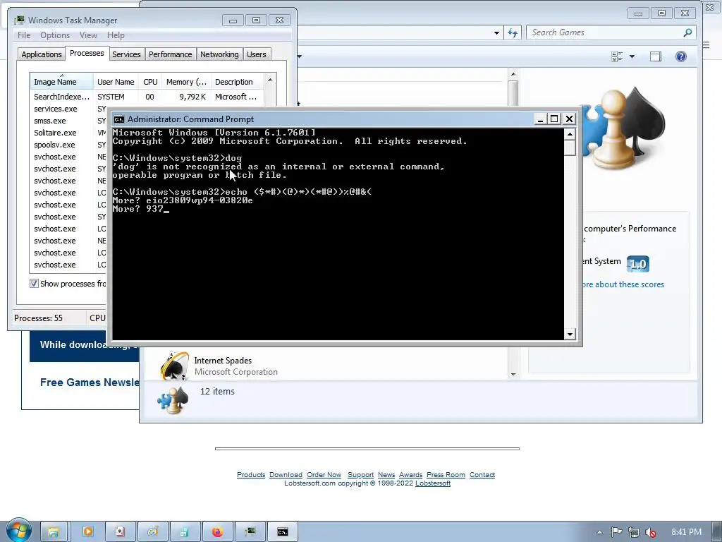Toggle the preview pane button

click(x=655, y=56)
